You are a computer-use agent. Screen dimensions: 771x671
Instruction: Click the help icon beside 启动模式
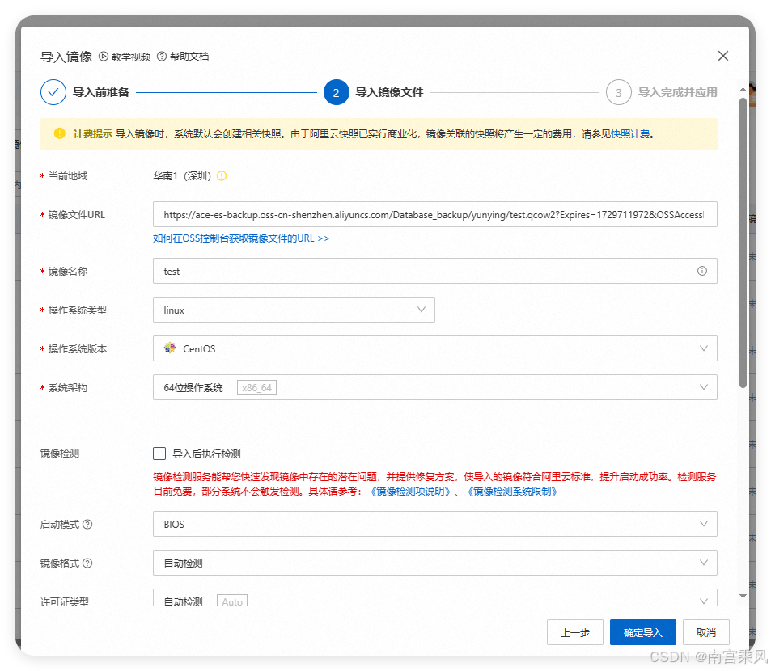coord(87,524)
